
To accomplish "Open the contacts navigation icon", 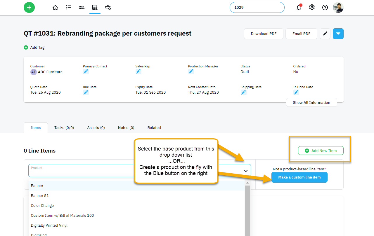I will (82, 7).
